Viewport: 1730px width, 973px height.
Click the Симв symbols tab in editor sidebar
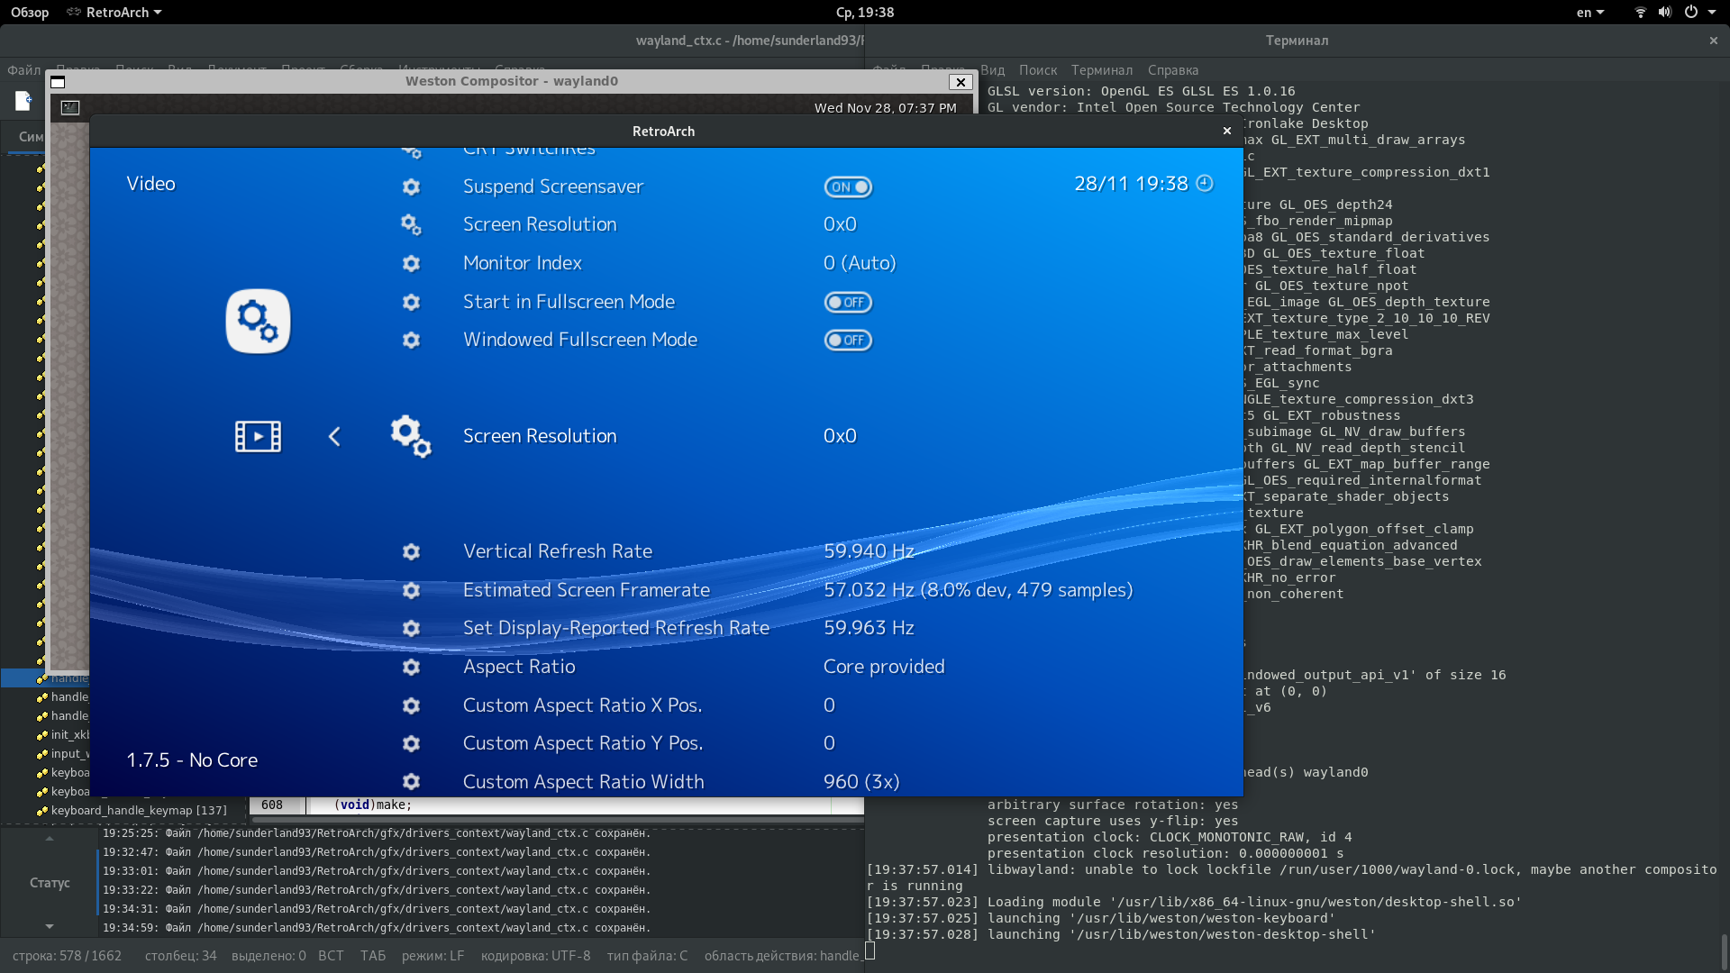(x=32, y=137)
